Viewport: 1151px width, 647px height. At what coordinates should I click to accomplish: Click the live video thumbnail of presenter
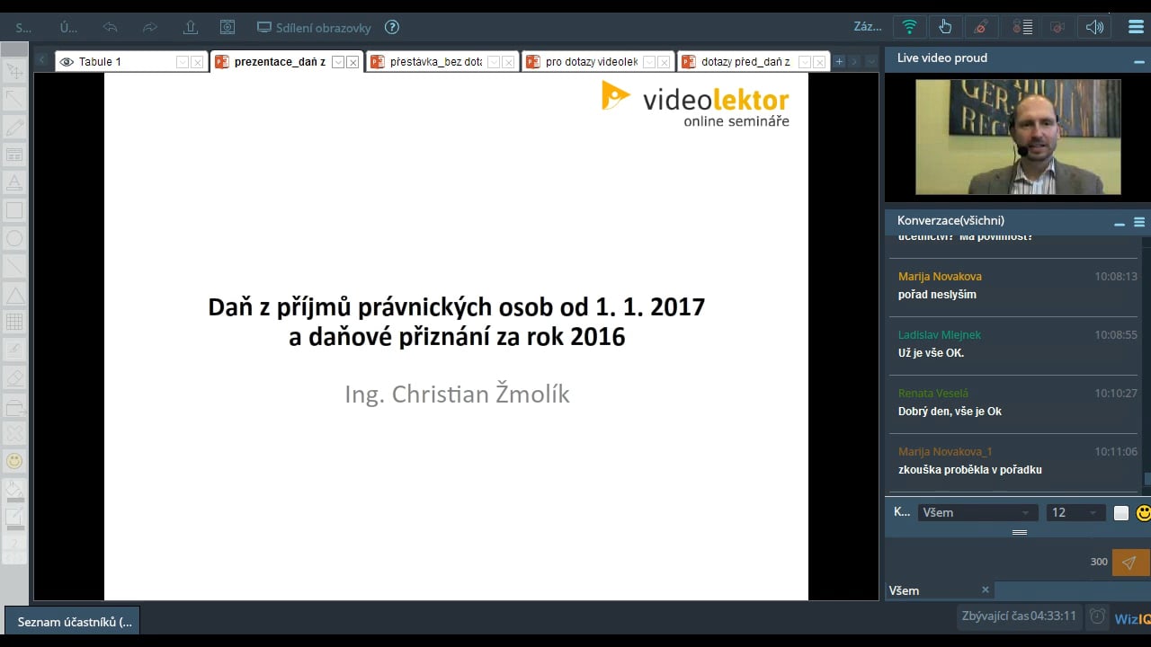[1018, 137]
